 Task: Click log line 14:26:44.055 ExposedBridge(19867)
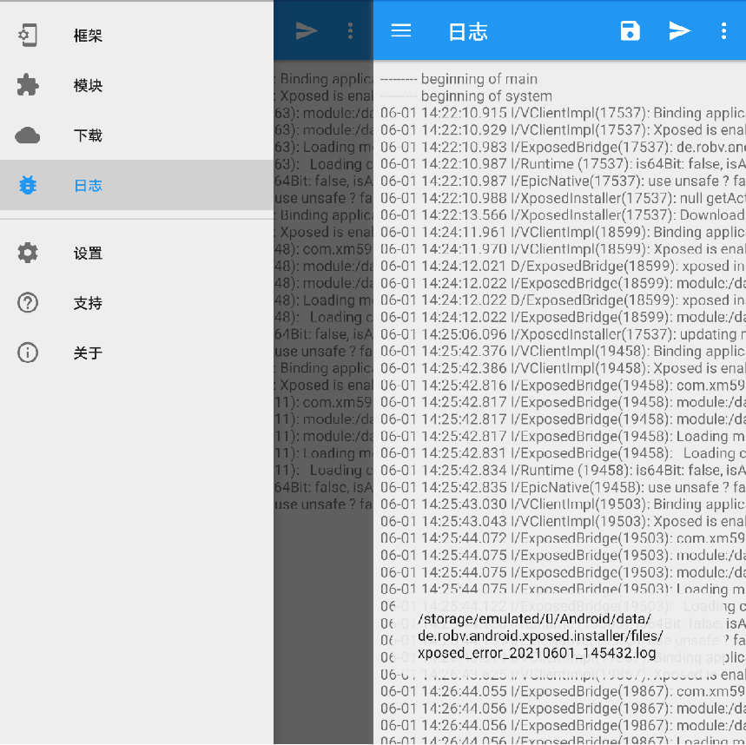563,692
